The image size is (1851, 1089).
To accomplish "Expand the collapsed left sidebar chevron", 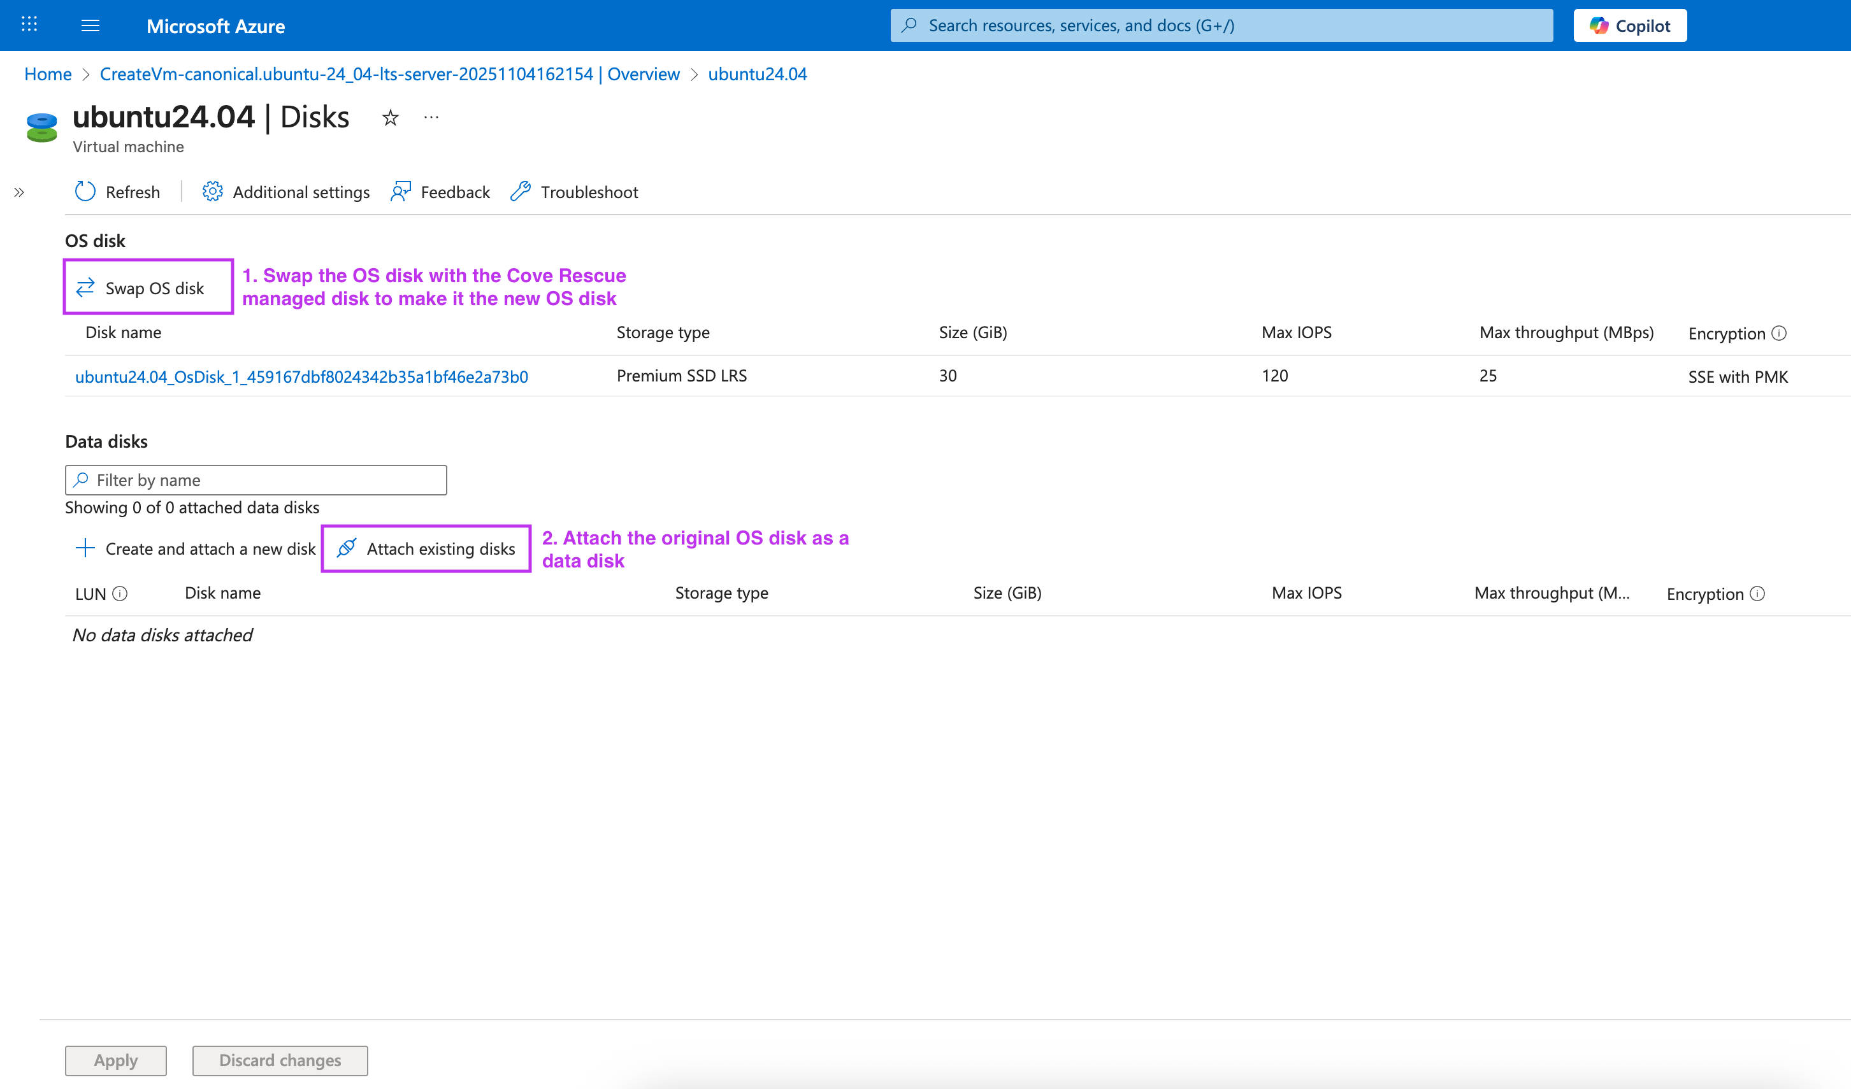I will 19,192.
